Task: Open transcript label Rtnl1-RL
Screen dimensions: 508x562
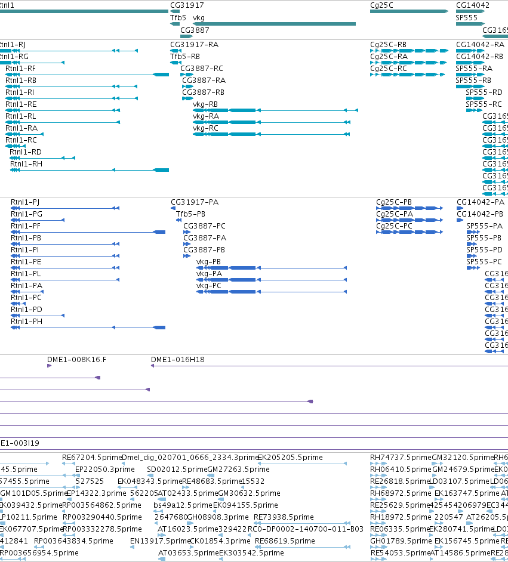Action: (x=20, y=116)
